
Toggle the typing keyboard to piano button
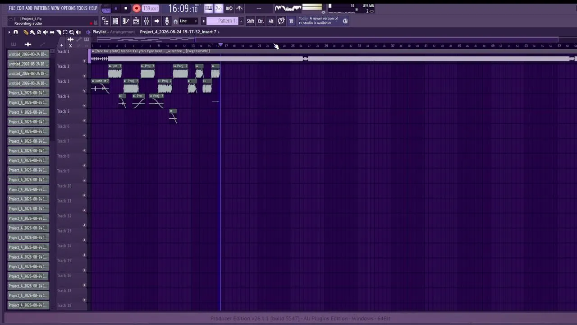tap(208, 8)
